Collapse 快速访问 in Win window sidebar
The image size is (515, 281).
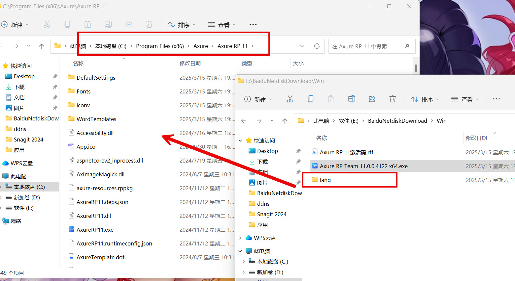point(240,140)
